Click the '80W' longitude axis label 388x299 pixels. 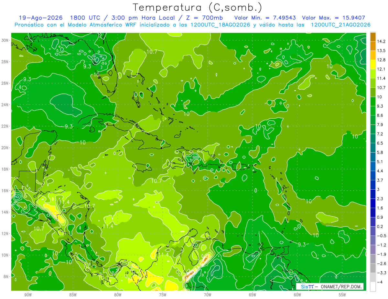click(x=118, y=295)
